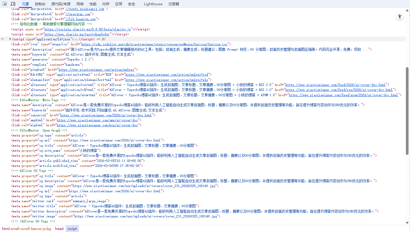Image resolution: width=410 pixels, height=232 pixels.
Task: Open the 源代码/来源 tab
Action: pyautogui.click(x=61, y=4)
